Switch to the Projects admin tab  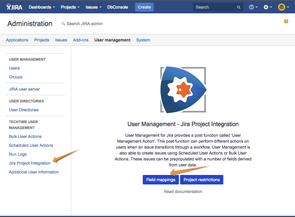(41, 40)
